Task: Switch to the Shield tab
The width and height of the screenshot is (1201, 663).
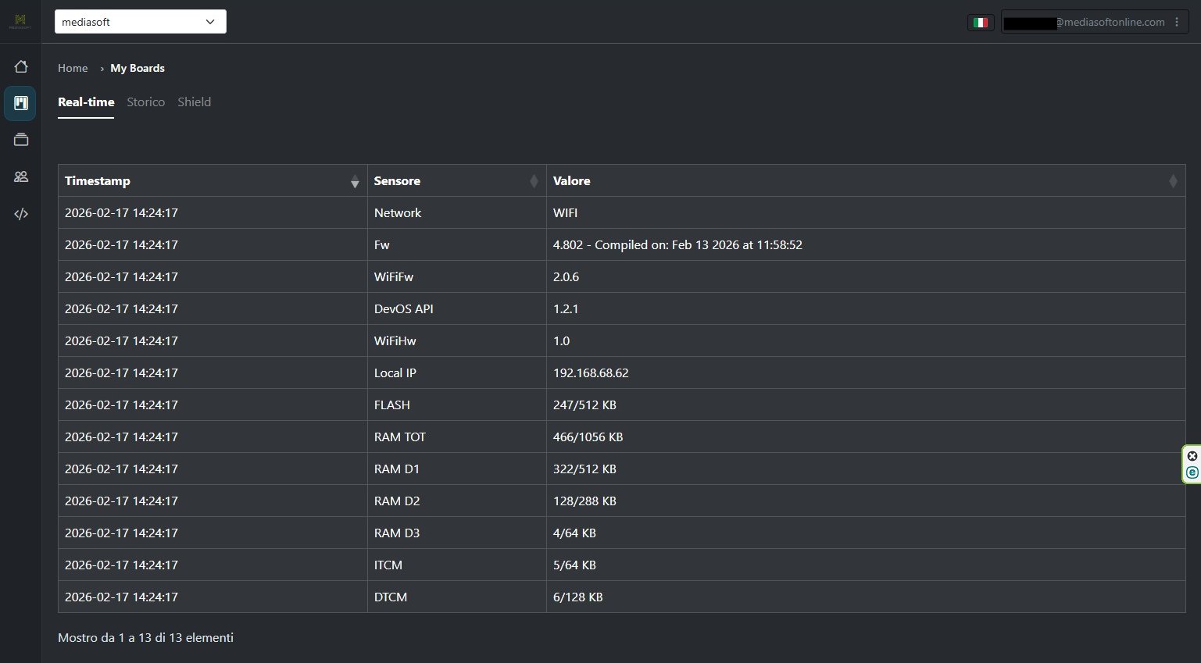Action: [194, 102]
